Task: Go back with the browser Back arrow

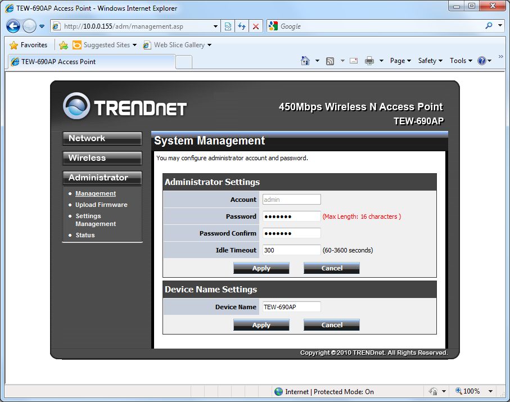Action: (13, 26)
